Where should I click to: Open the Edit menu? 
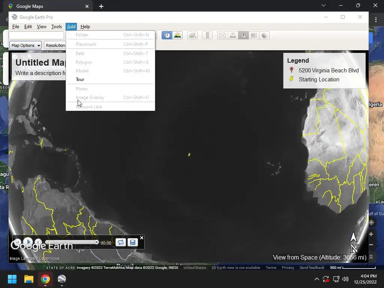click(x=28, y=27)
